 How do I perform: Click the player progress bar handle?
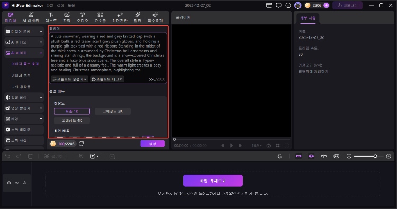(174, 139)
